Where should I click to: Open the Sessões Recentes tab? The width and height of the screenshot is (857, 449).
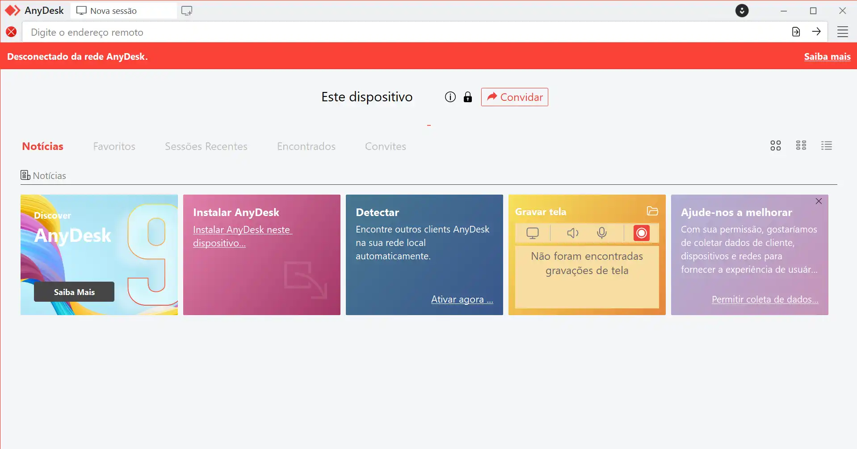(x=206, y=146)
